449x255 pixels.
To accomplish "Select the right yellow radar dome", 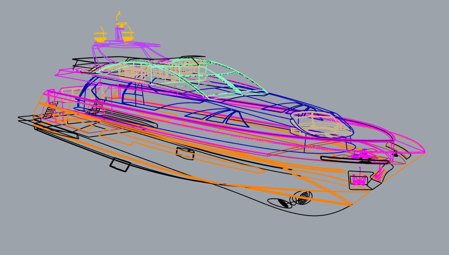I will tap(127, 39).
